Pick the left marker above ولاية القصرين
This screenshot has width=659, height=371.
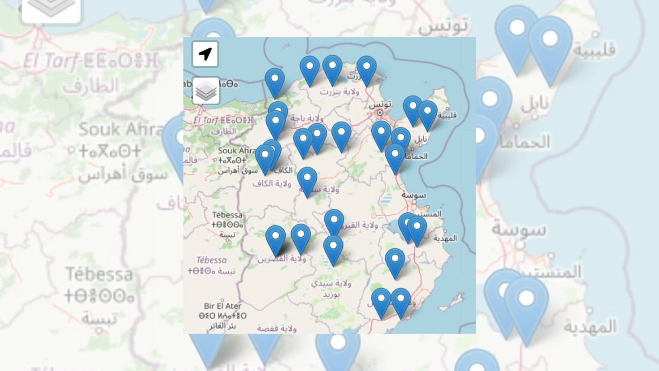(x=276, y=241)
